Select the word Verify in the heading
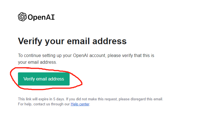This screenshot has height=121, width=199. click(x=30, y=41)
